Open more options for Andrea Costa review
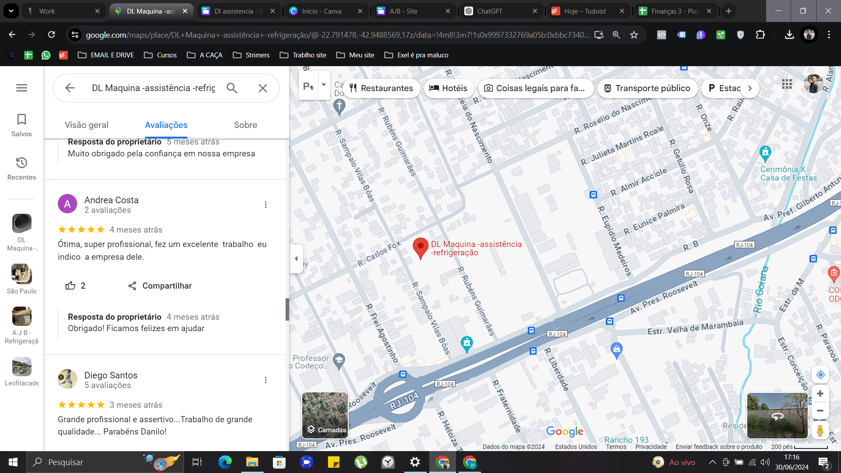 pos(265,205)
